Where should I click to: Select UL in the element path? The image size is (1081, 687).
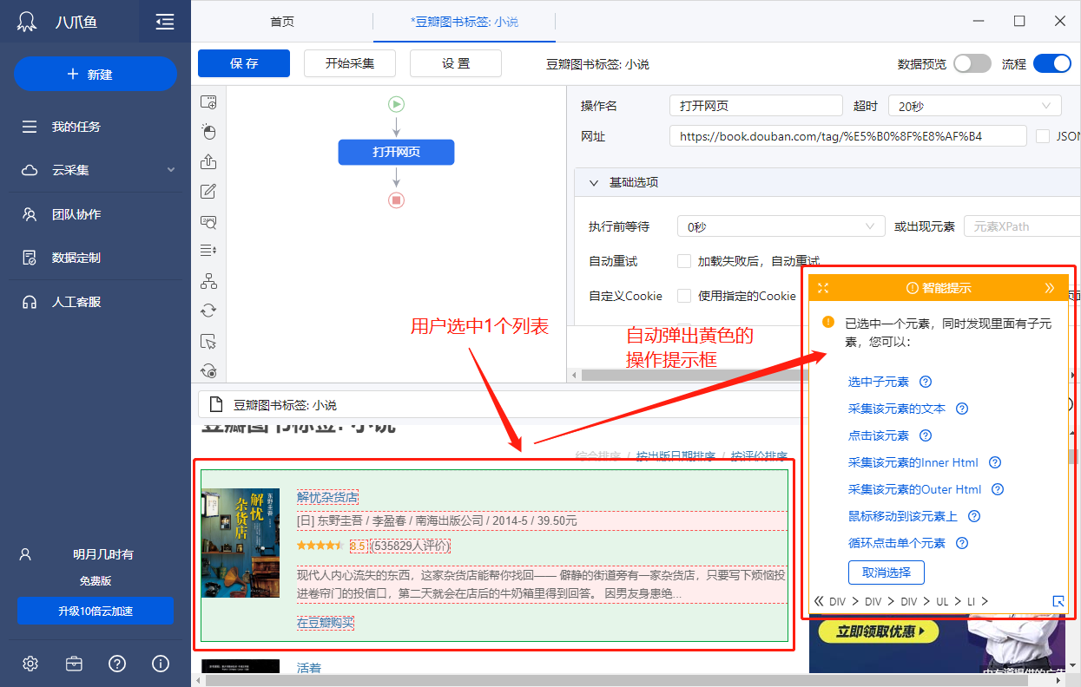click(943, 601)
